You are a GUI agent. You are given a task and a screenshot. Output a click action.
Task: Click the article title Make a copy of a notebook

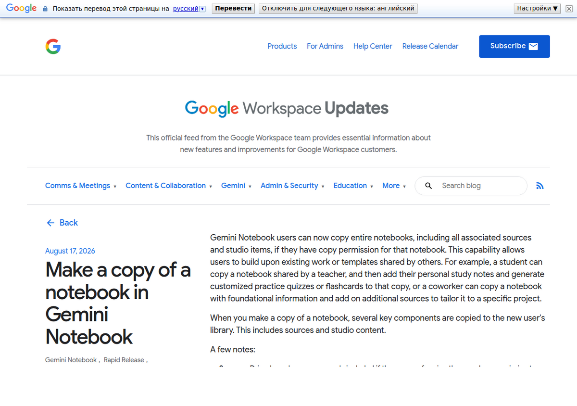(118, 303)
